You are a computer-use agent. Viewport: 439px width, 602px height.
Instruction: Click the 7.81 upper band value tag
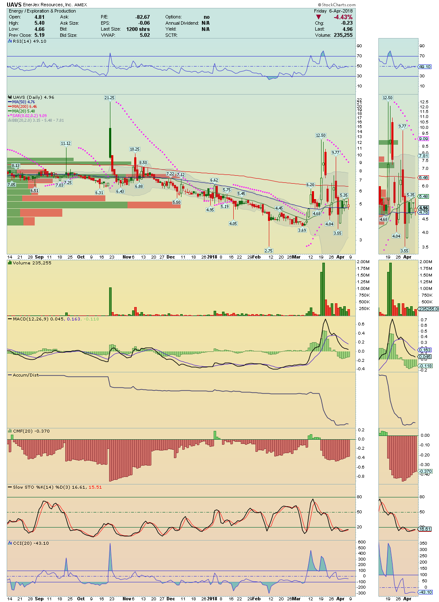pos(424,156)
